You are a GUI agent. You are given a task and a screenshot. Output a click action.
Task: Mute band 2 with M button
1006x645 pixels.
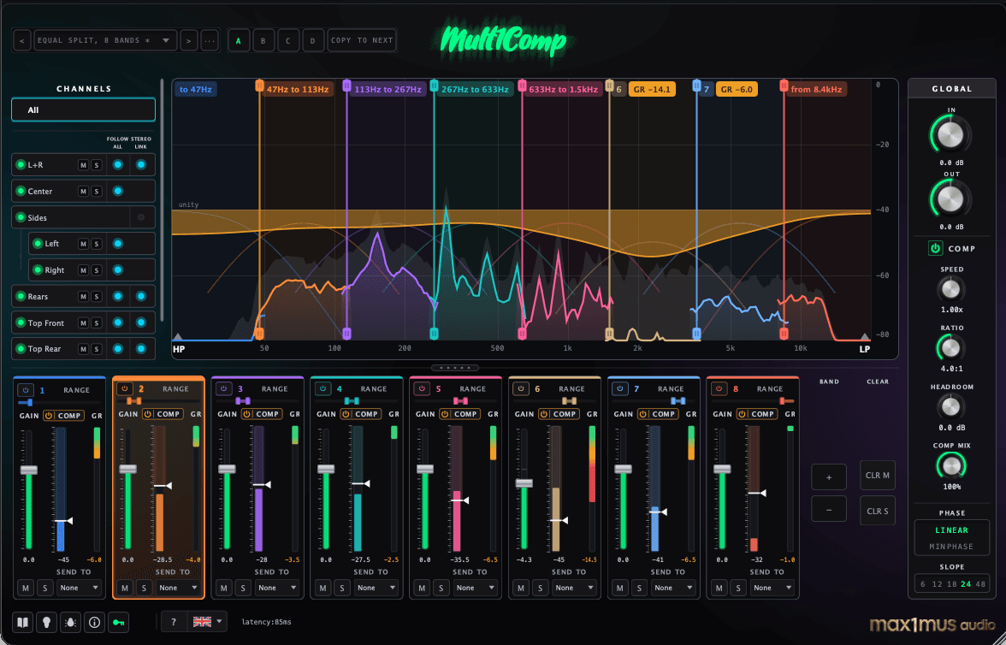coord(125,588)
